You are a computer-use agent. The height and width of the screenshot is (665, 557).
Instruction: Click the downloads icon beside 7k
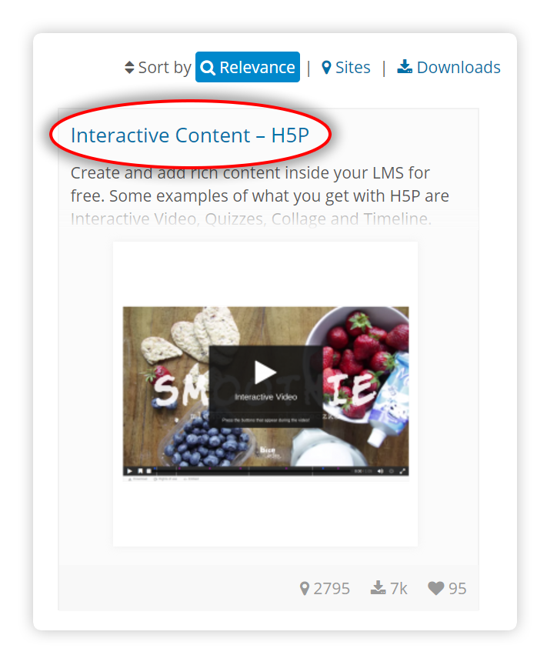(x=378, y=588)
